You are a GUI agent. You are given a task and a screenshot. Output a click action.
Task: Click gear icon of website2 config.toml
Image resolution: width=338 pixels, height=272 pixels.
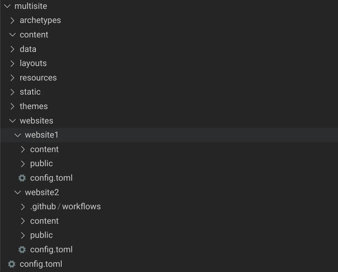pos(22,250)
